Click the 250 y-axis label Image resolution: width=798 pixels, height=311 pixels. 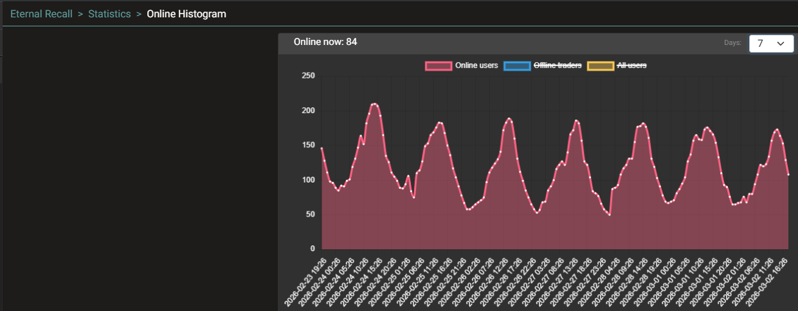309,76
